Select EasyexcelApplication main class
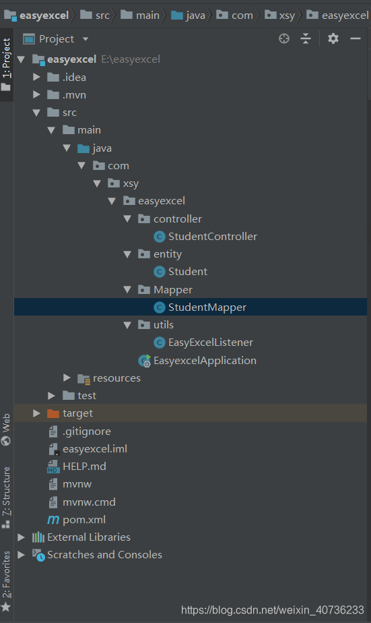 [x=205, y=360]
